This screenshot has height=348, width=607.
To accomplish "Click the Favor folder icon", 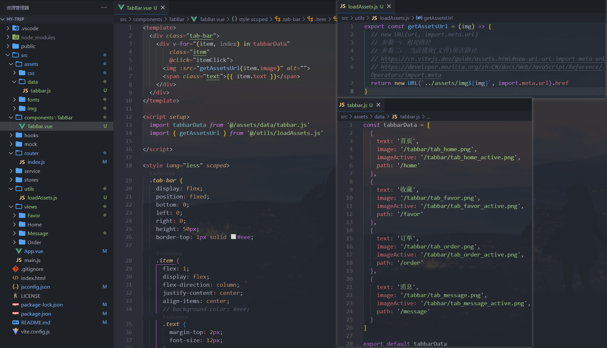I will tap(22, 215).
